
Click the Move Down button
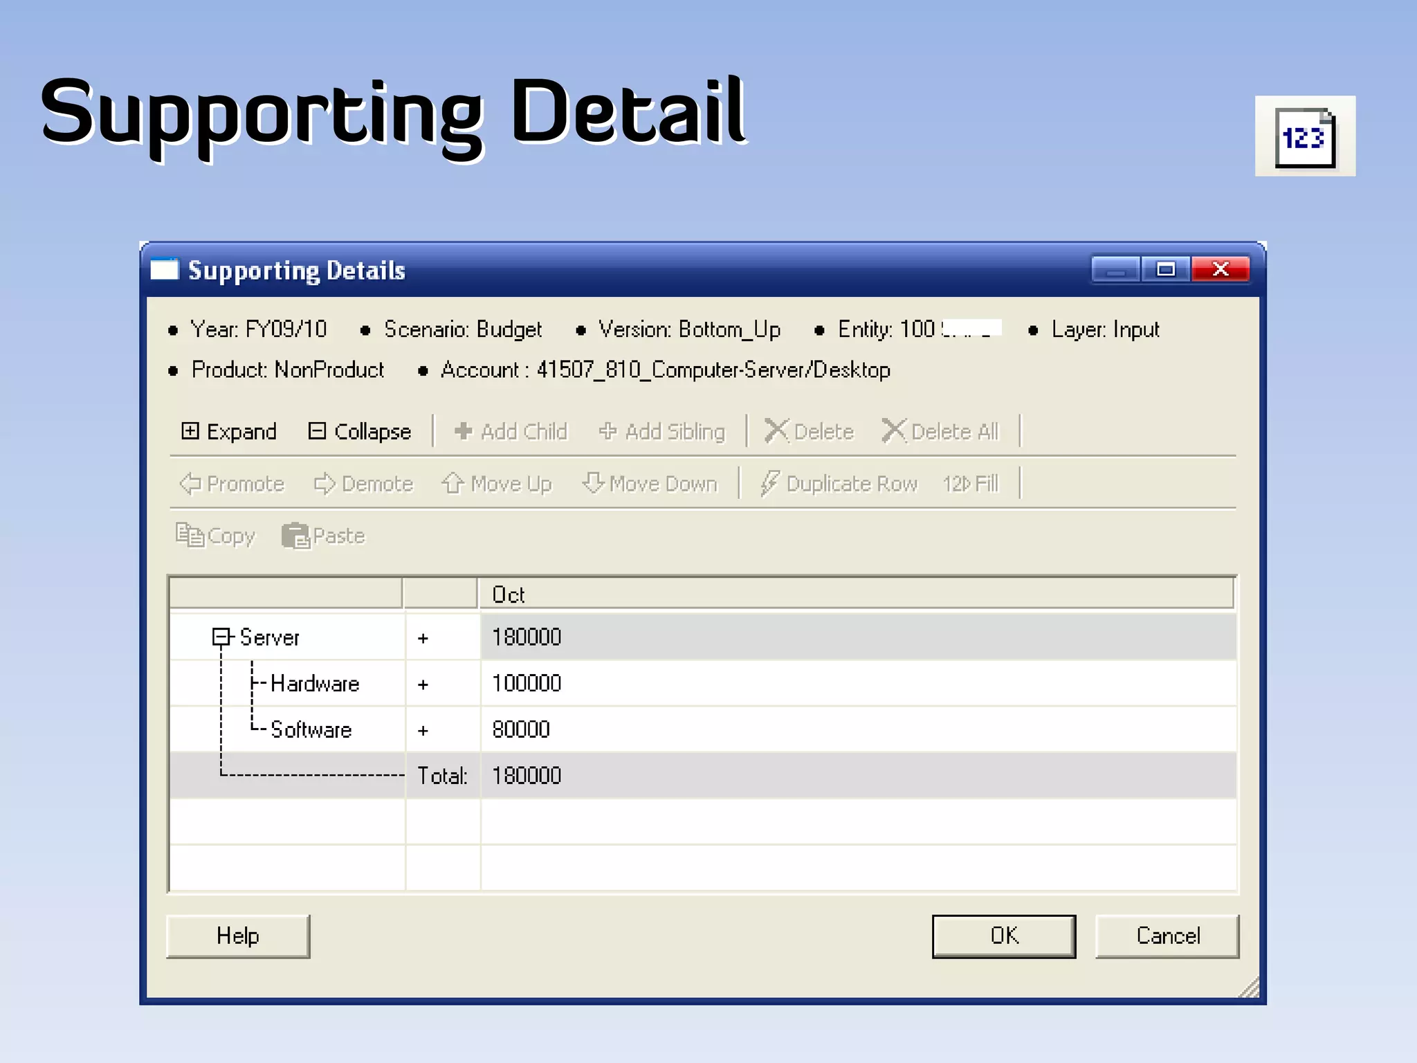[x=650, y=483]
